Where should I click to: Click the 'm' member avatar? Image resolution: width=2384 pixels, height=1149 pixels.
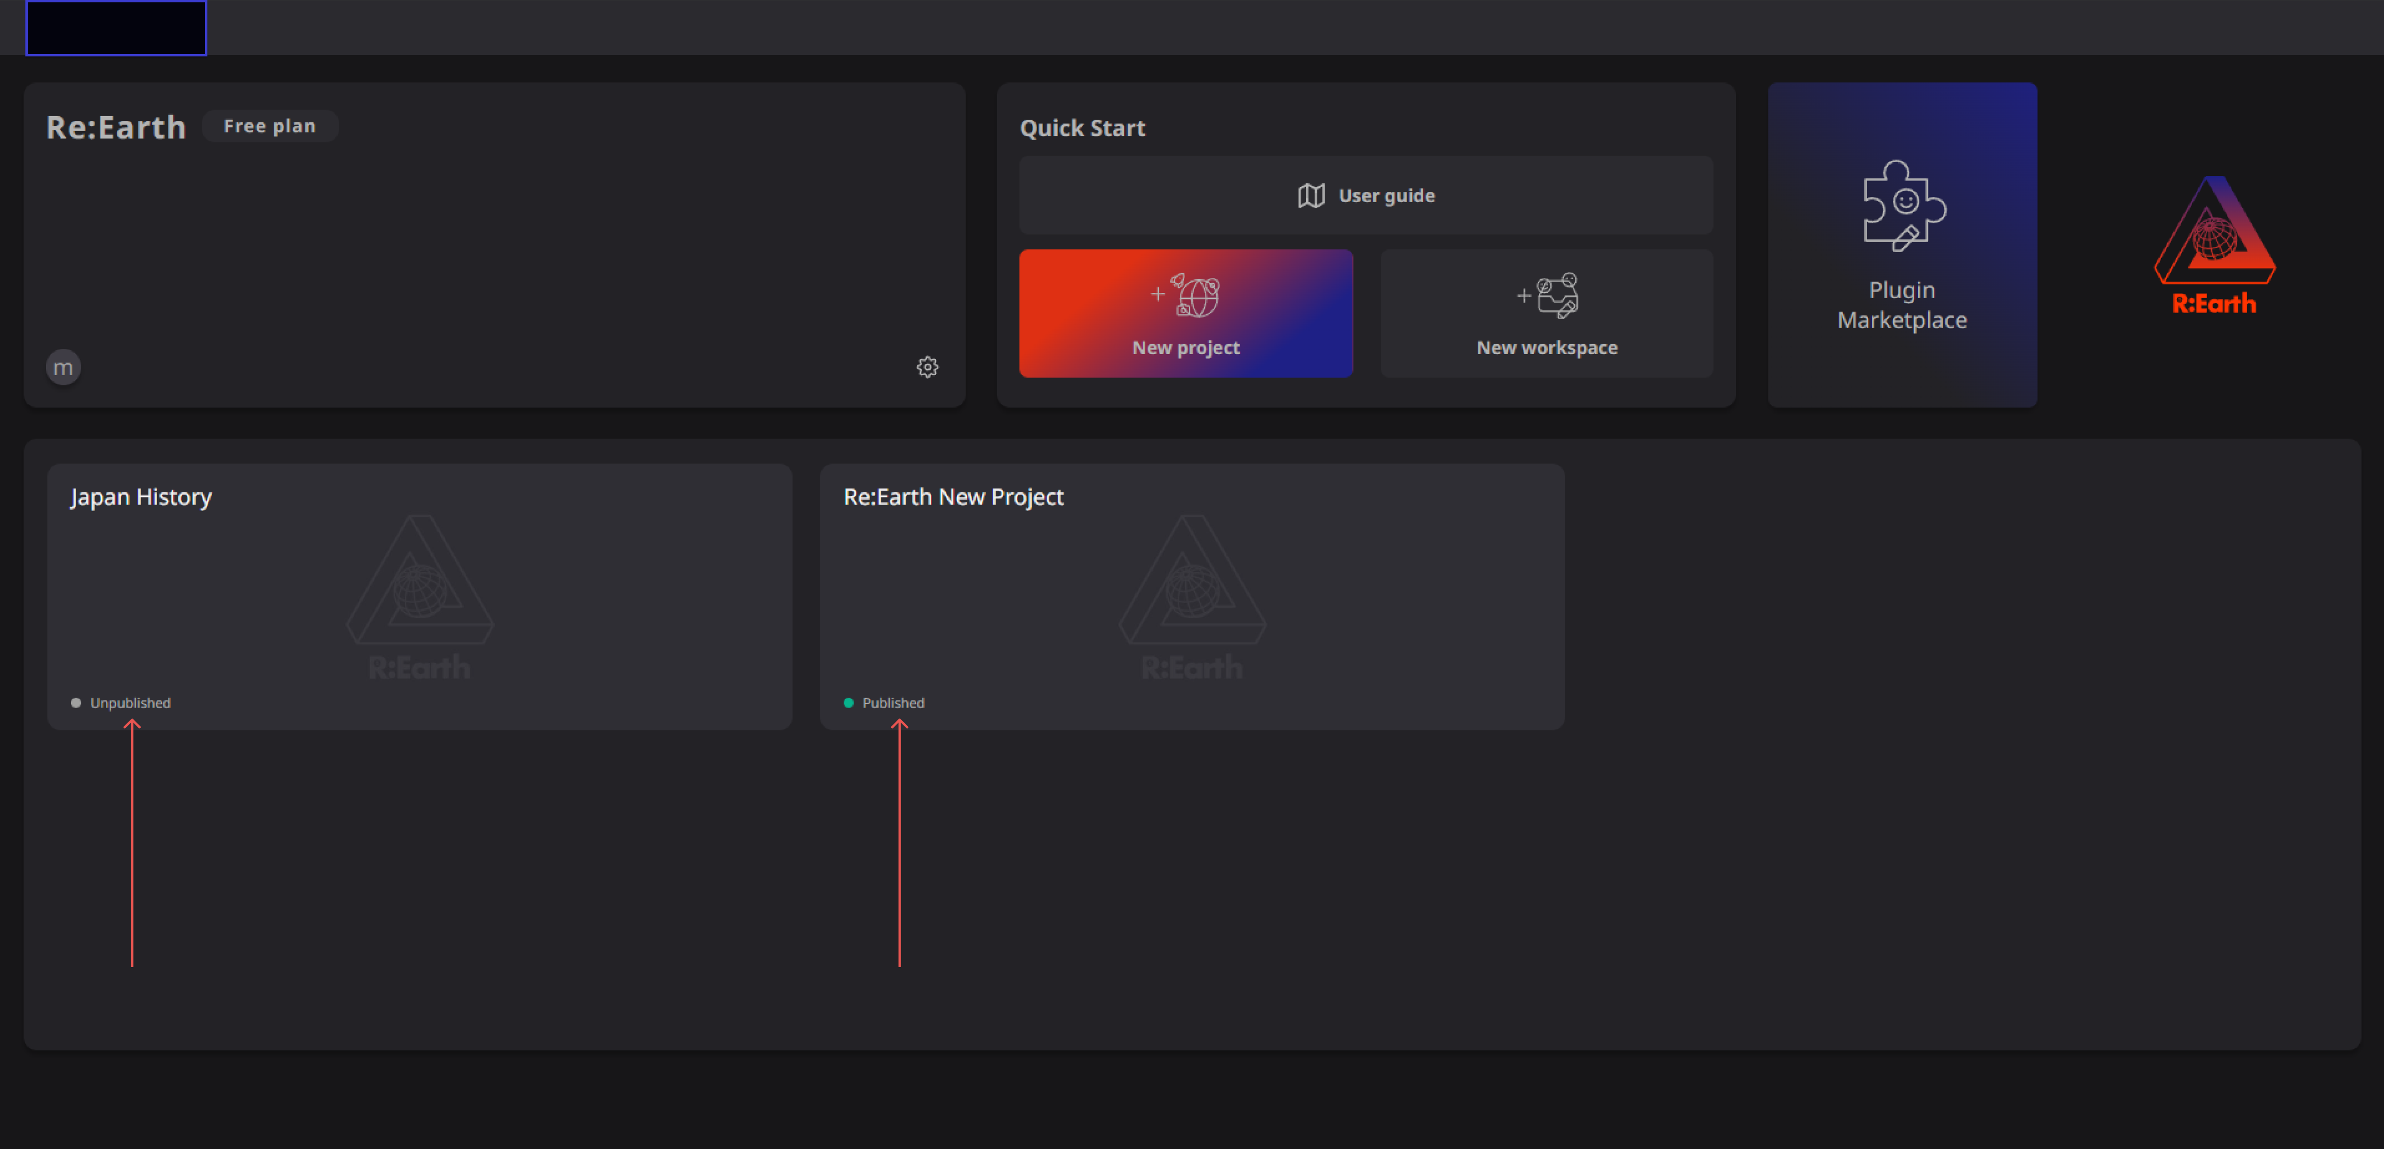[63, 367]
